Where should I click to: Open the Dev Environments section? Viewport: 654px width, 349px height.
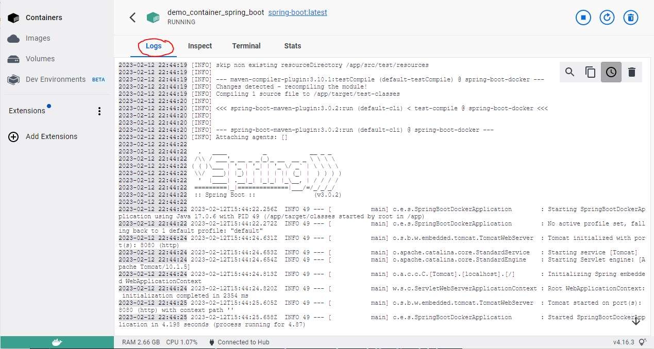pos(55,79)
